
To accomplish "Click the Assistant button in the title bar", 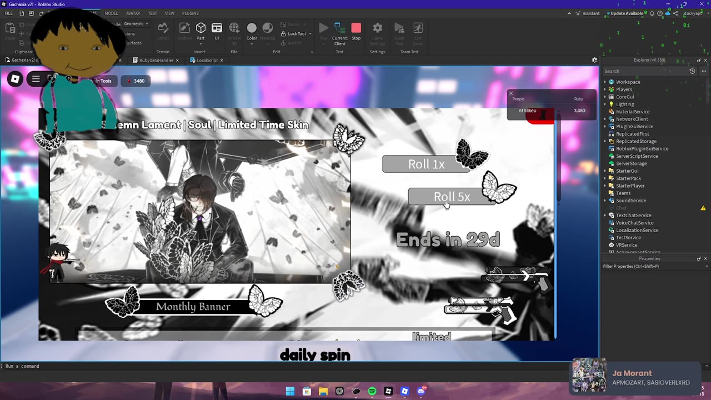I will [587, 13].
